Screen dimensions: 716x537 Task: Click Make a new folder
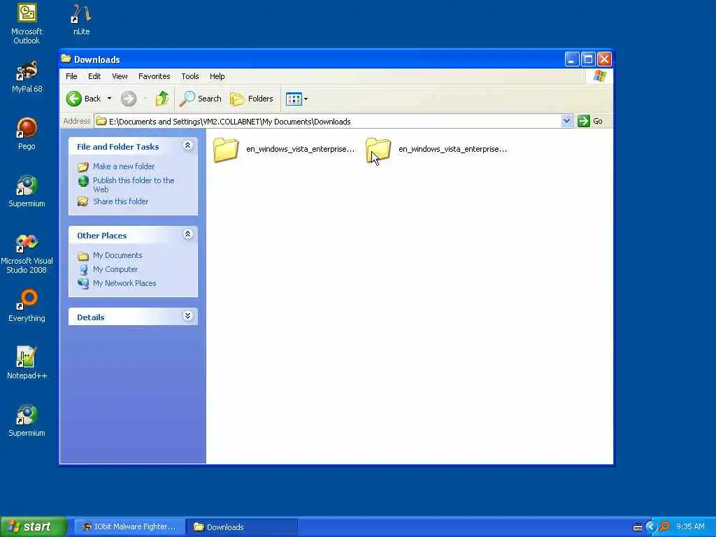(124, 166)
